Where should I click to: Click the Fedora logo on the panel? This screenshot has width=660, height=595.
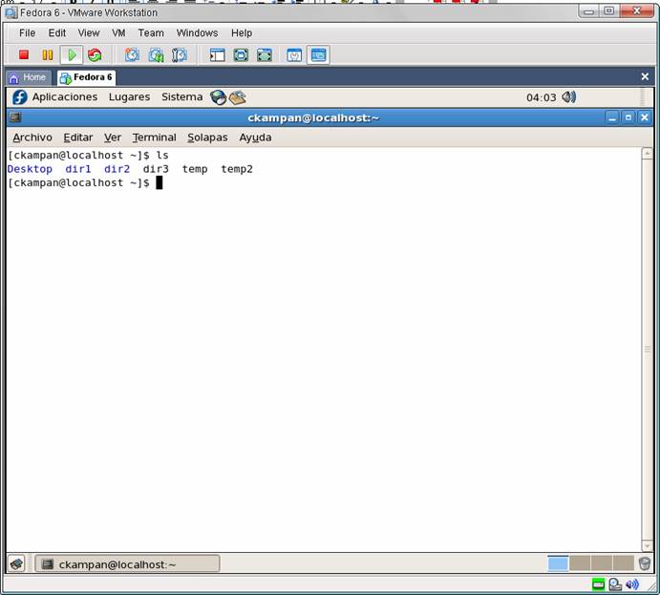[x=19, y=97]
